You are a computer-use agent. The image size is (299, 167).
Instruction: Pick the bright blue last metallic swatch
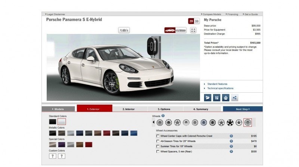134,133
